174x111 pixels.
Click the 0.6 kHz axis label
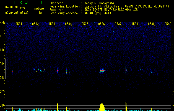2,105
